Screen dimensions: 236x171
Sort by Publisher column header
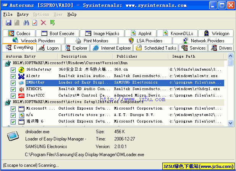tap(141, 56)
